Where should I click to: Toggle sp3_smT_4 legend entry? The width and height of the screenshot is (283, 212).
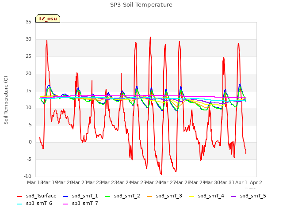pos(207,196)
